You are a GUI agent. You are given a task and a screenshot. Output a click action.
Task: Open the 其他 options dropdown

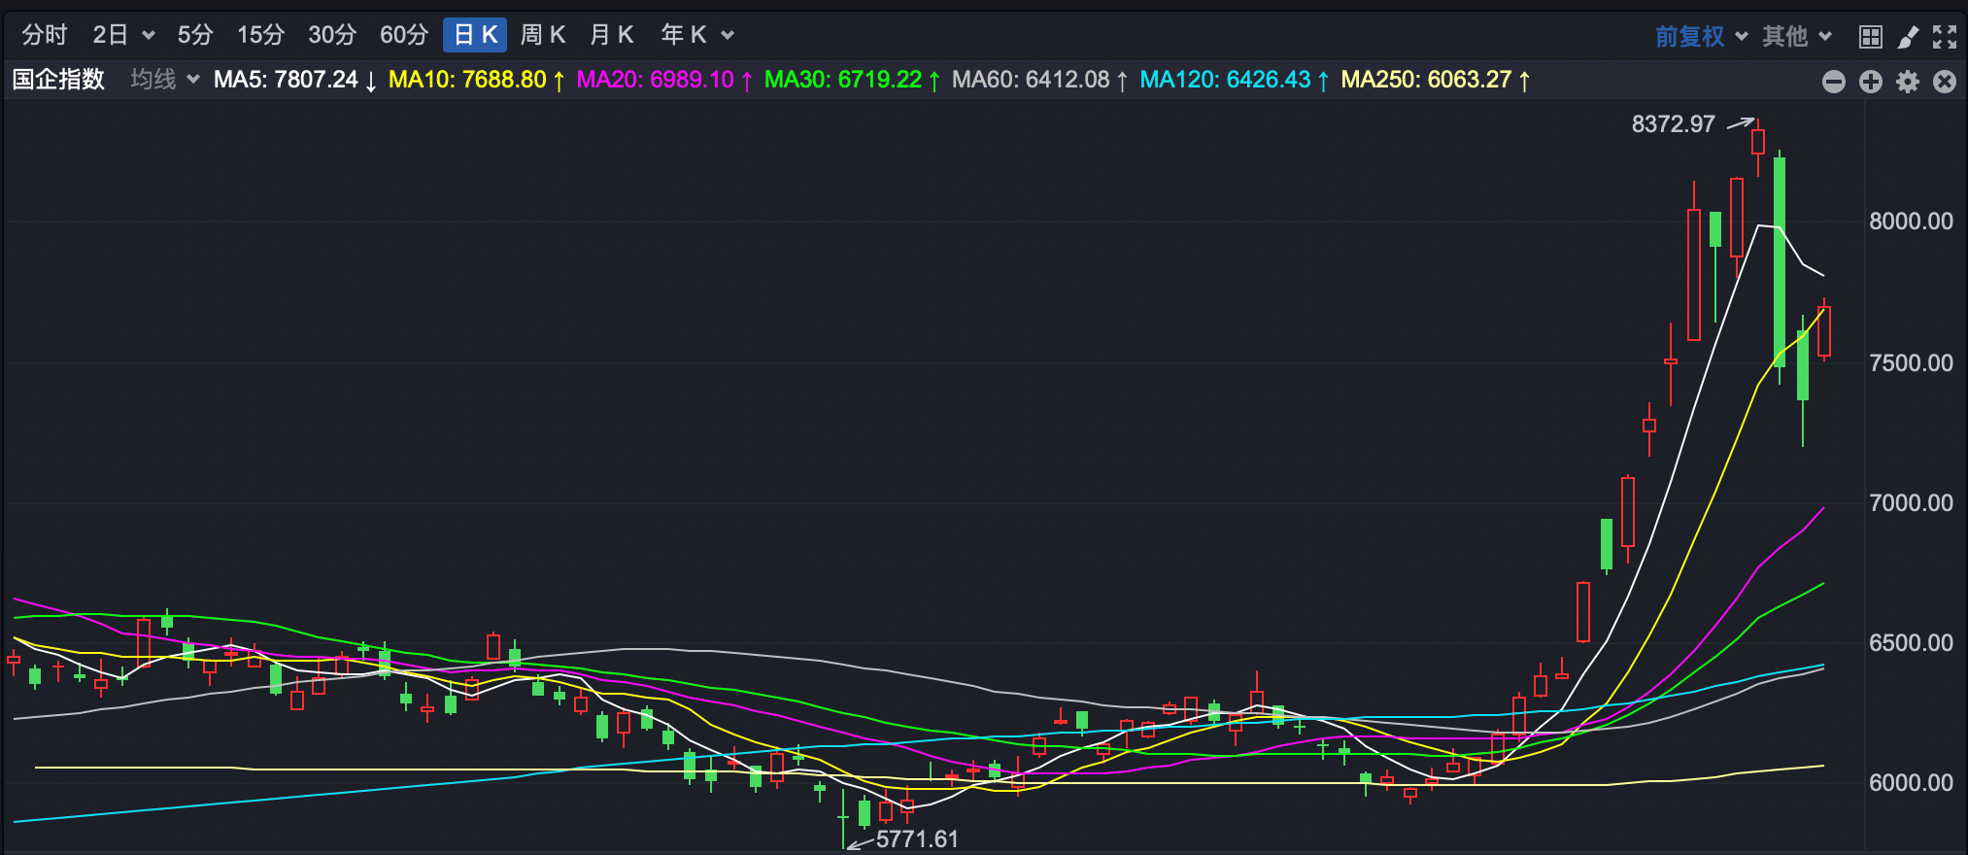point(1797,36)
